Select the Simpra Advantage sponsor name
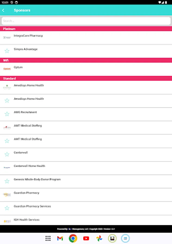This screenshot has height=244, width=172. point(26,49)
